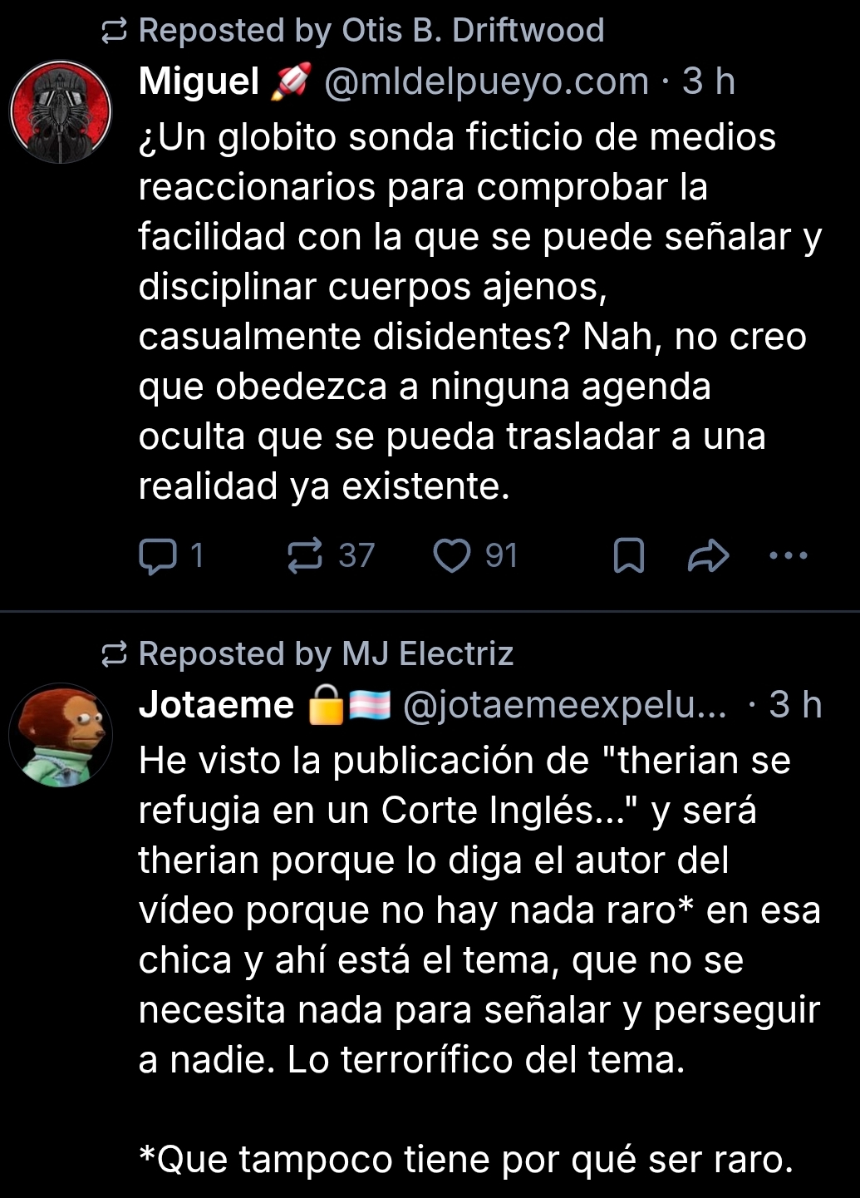Reply to Miguel's post via comment icon
The height and width of the screenshot is (1198, 860).
pyautogui.click(x=158, y=555)
